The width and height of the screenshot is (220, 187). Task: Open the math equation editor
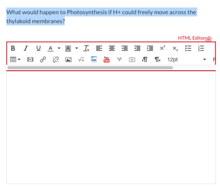coord(81,60)
